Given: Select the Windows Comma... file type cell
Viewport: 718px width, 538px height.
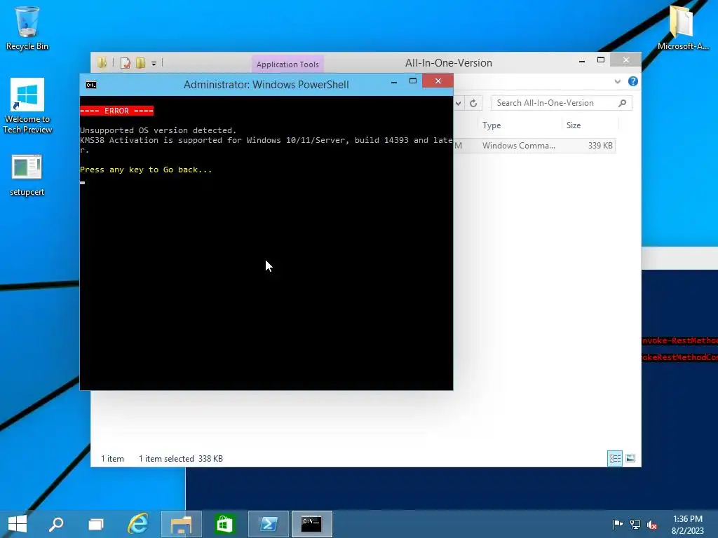Looking at the screenshot, I should (x=518, y=146).
